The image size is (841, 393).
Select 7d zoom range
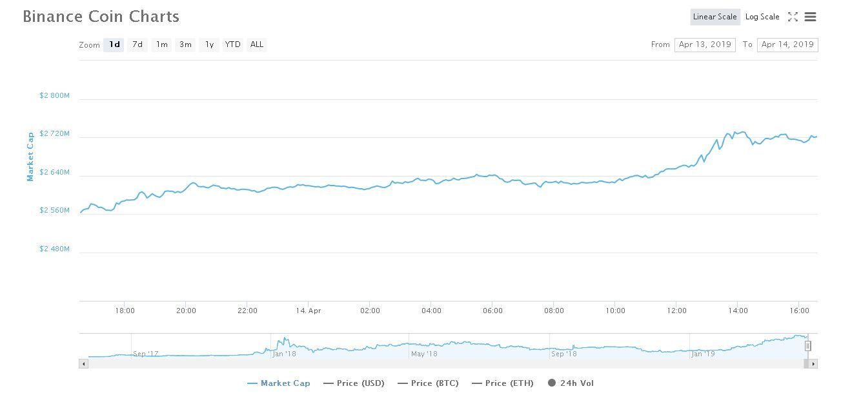coord(137,44)
